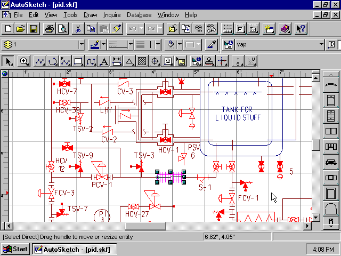Click the Print Preview icon
The height and width of the screenshot is (256, 341).
[x=61, y=28]
